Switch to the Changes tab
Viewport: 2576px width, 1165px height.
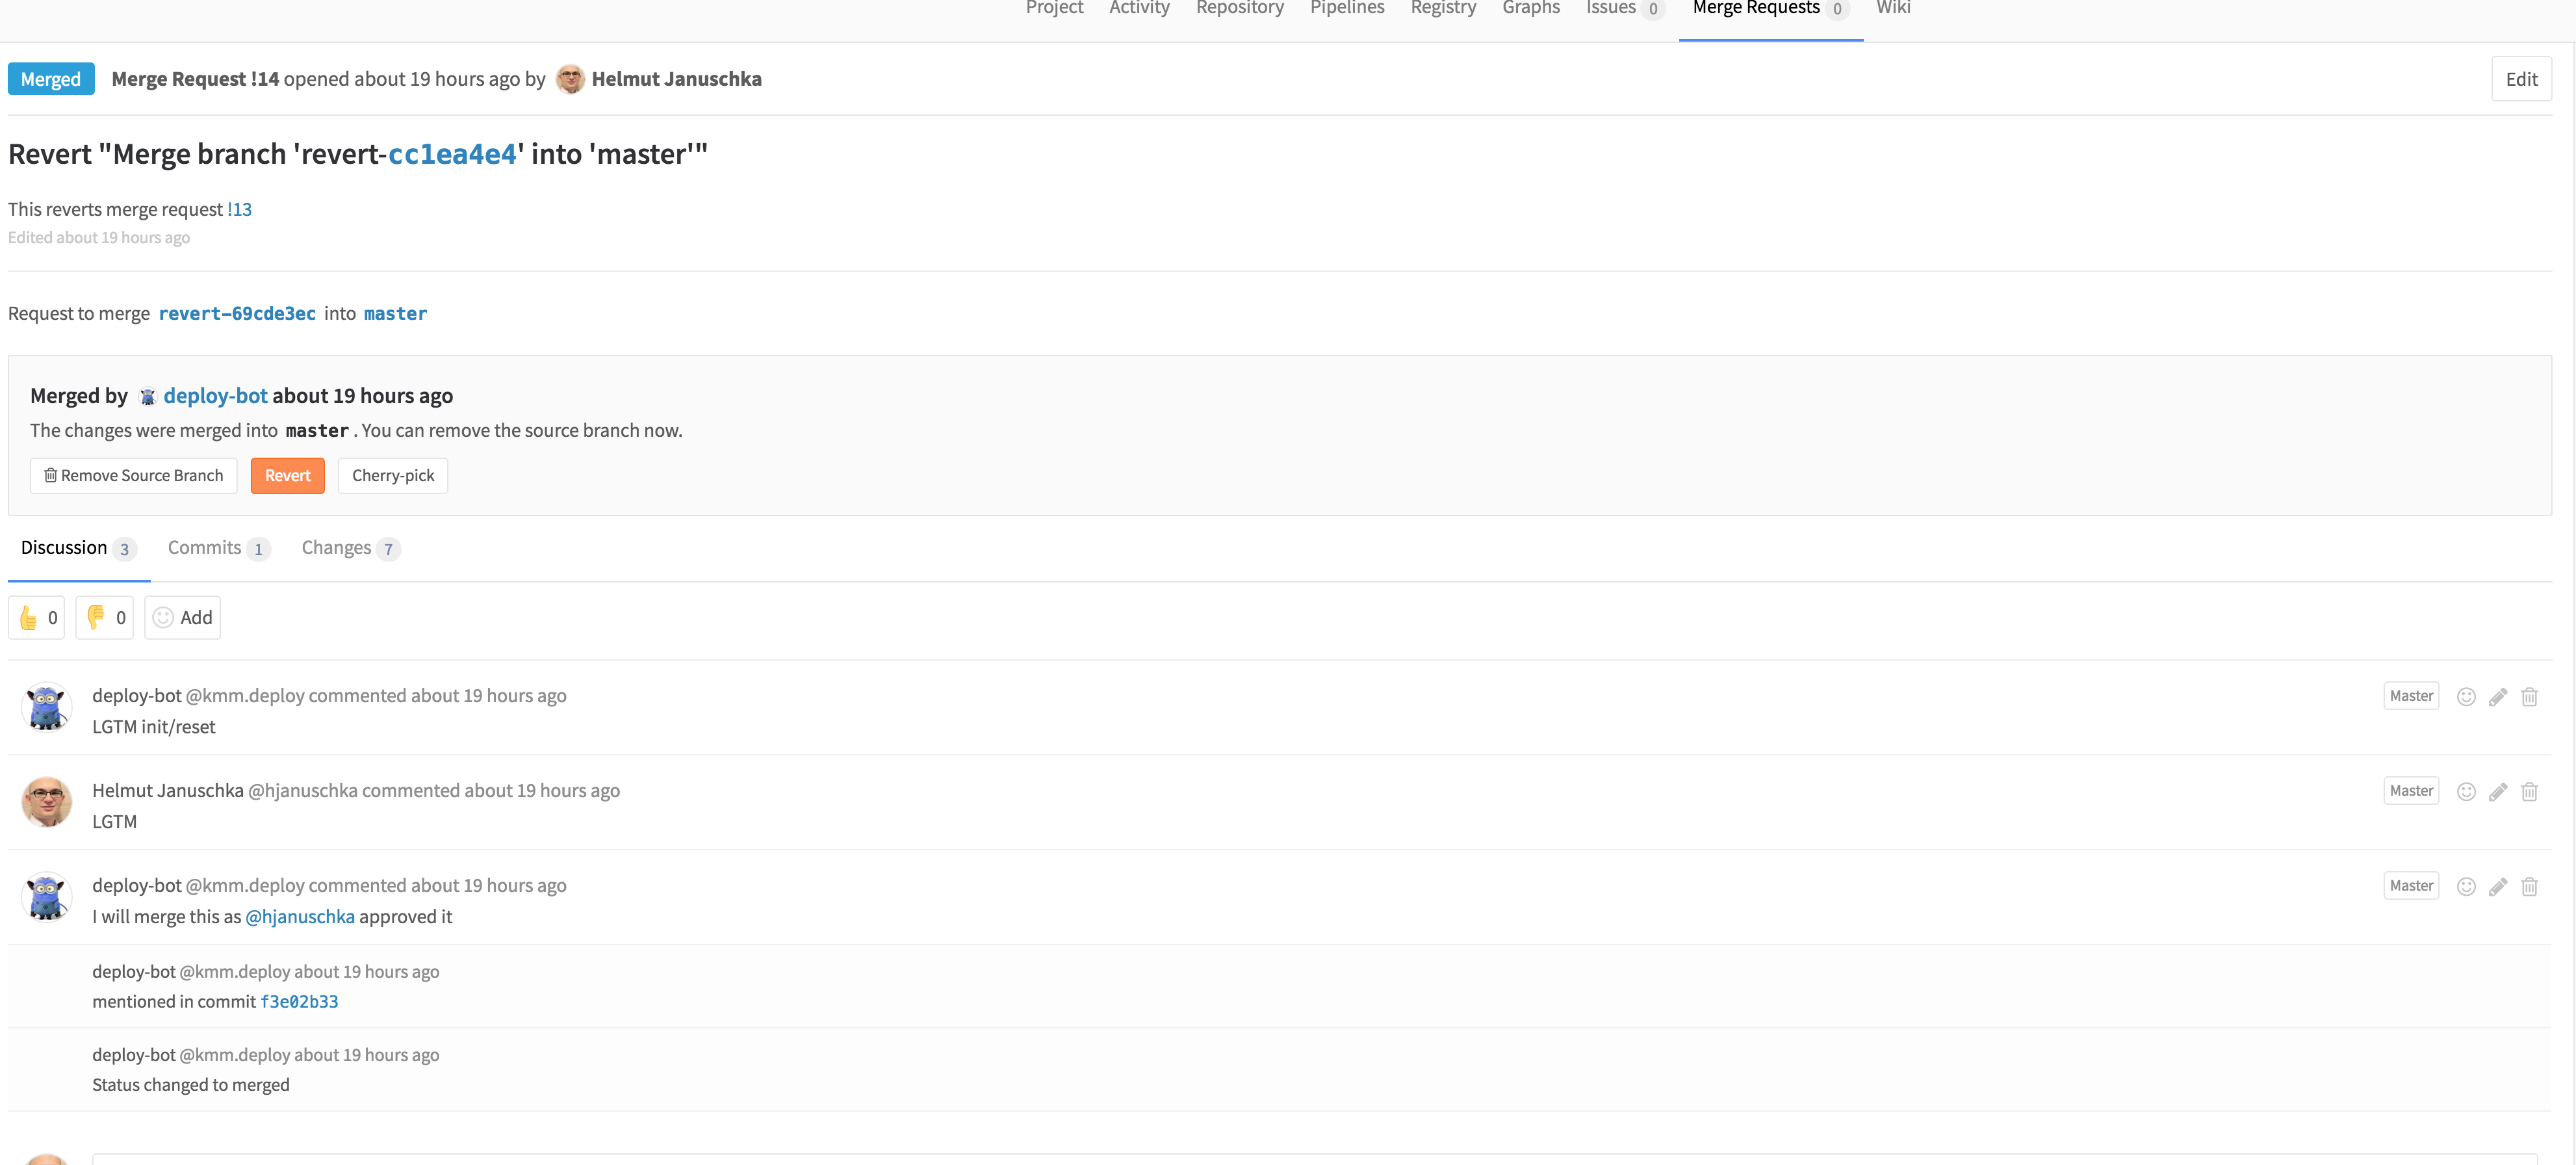tap(350, 548)
